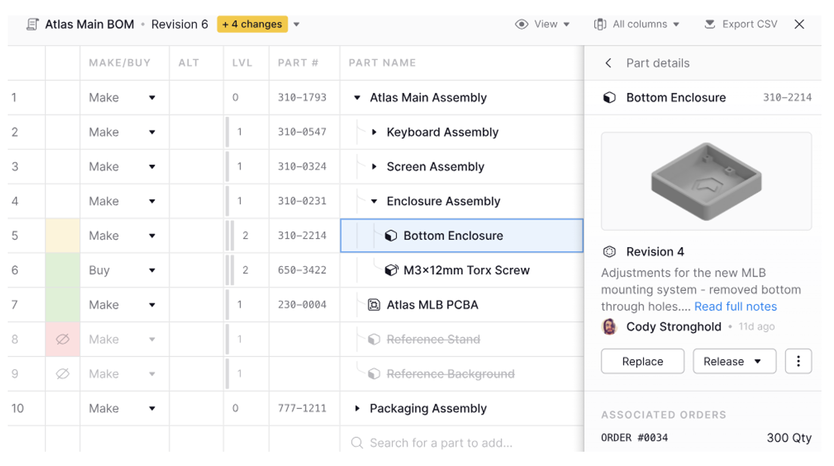This screenshot has width=834, height=466.
Task: Click Cody Stronghold's avatar
Action: [x=610, y=327]
